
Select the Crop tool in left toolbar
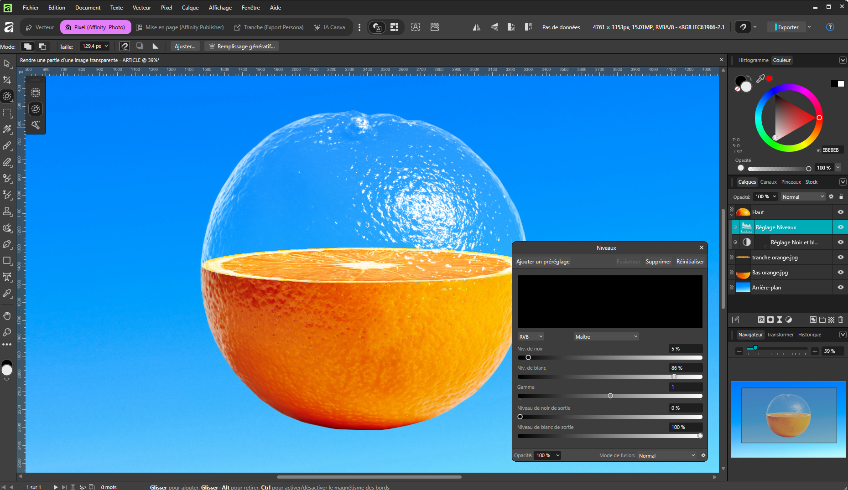[7, 80]
